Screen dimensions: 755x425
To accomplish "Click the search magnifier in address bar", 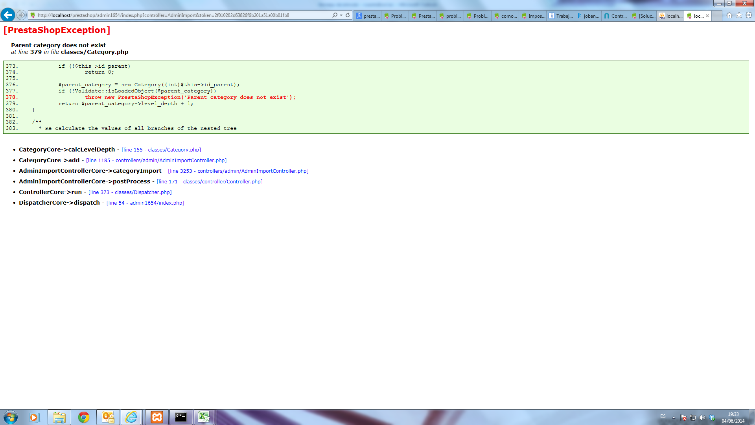I will pos(335,15).
